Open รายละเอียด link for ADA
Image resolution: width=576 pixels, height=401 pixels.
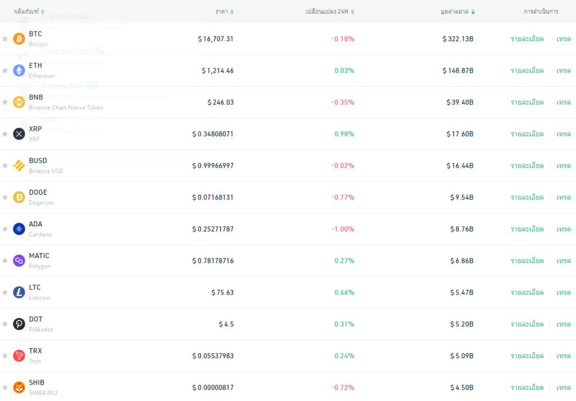(x=527, y=229)
